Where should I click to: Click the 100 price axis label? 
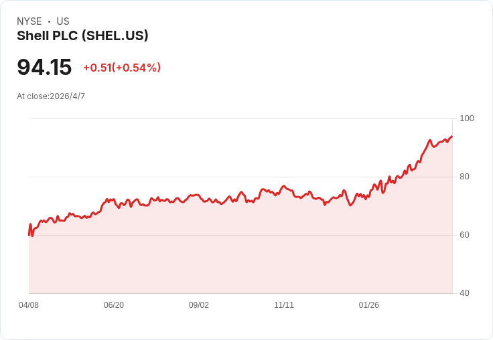click(x=467, y=118)
